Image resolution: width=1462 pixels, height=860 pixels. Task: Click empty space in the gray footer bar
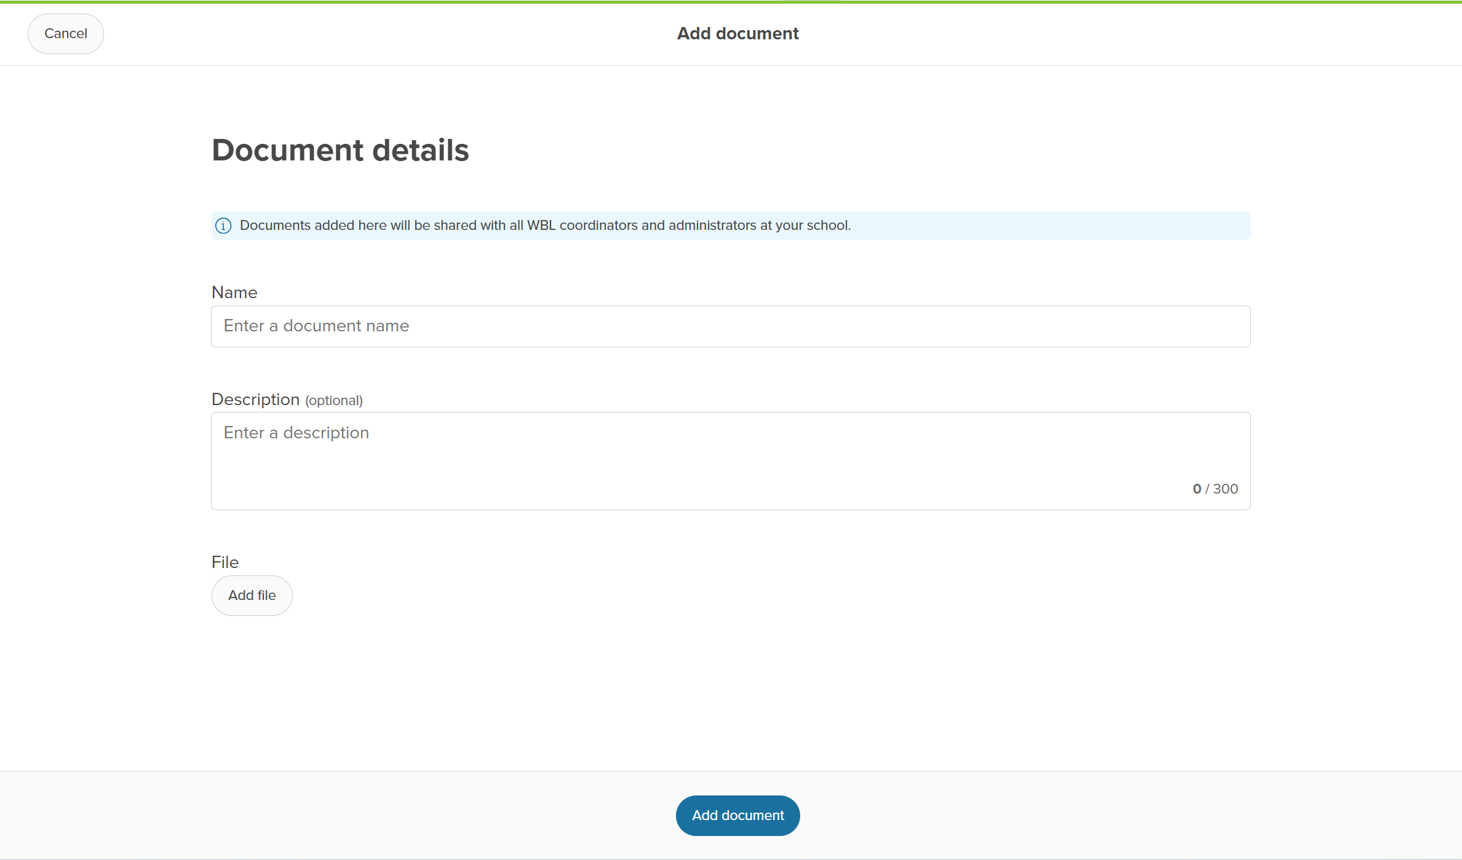tap(369, 816)
